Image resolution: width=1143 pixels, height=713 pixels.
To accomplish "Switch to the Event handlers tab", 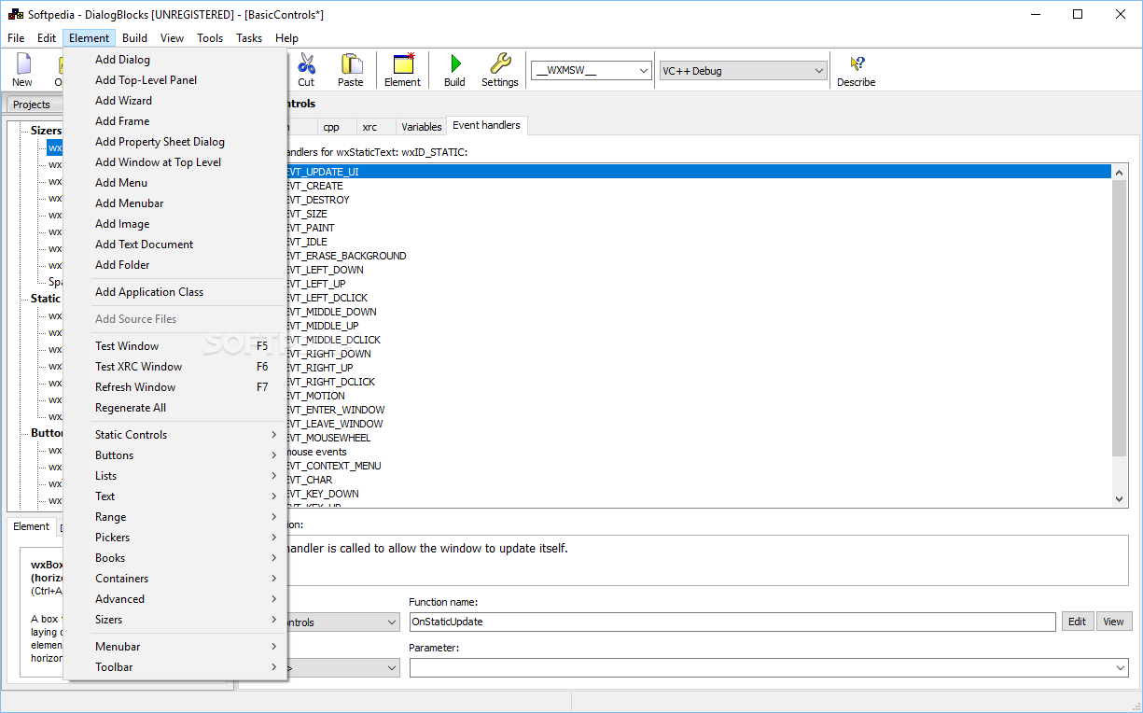I will 486,125.
